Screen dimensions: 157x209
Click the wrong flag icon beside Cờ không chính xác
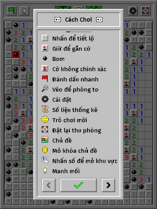click(x=45, y=69)
